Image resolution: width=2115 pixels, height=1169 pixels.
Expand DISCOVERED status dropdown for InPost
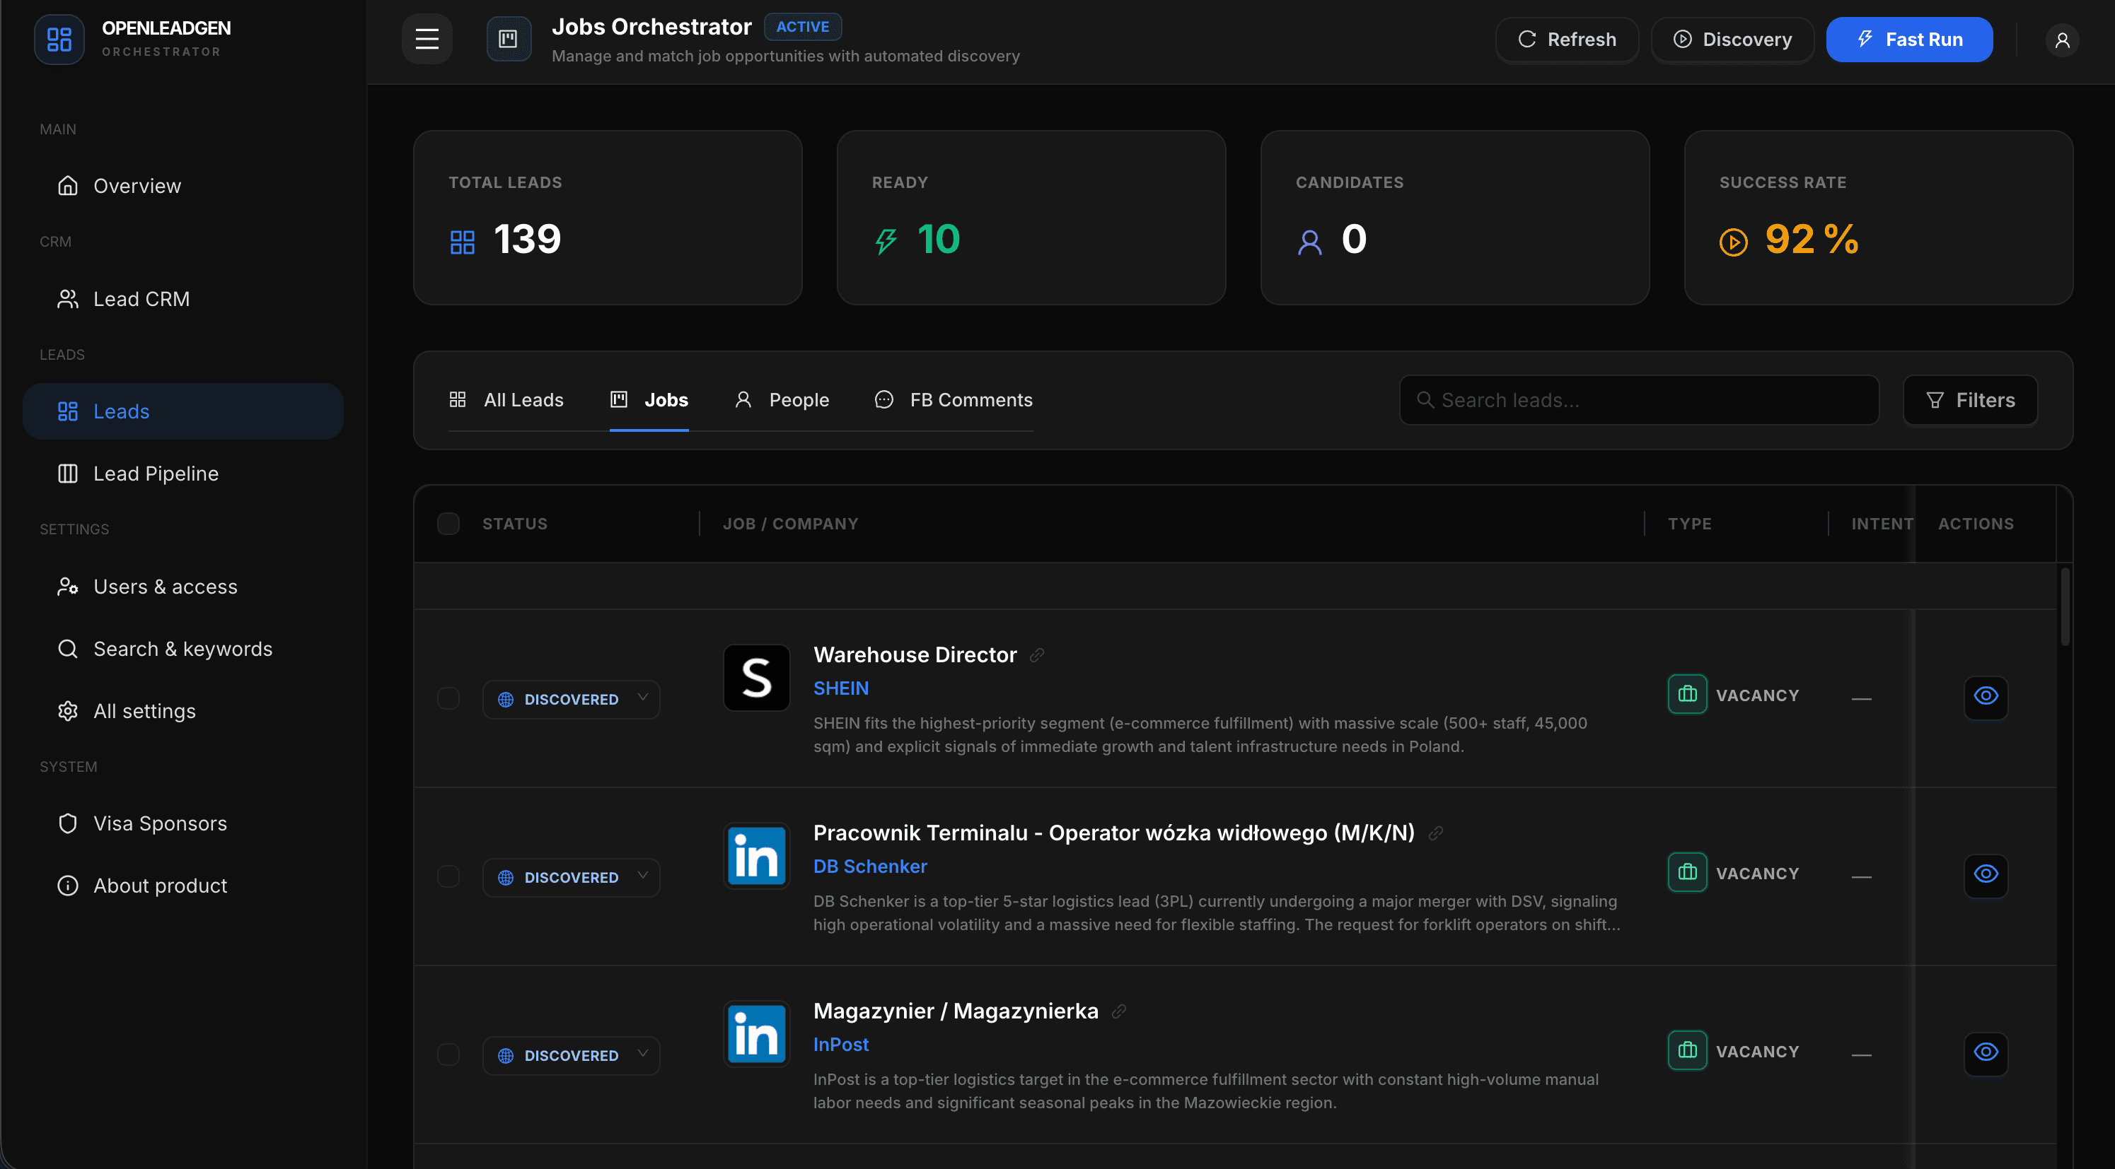(x=572, y=1056)
